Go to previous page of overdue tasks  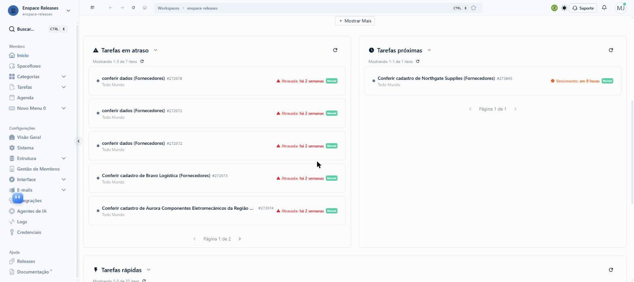click(194, 239)
